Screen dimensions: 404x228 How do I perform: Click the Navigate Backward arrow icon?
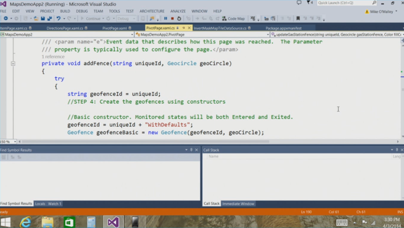[x=6, y=19]
